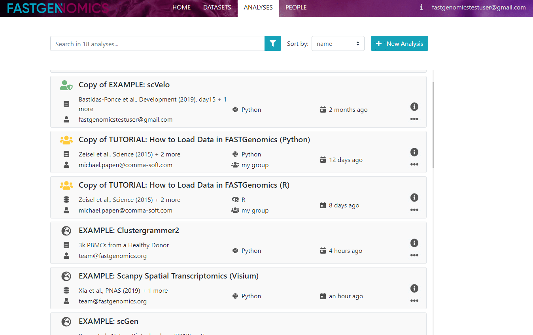Image resolution: width=533 pixels, height=335 pixels.
Task: Click globe icon of EXAMPLE: scGen
Action: point(66,322)
